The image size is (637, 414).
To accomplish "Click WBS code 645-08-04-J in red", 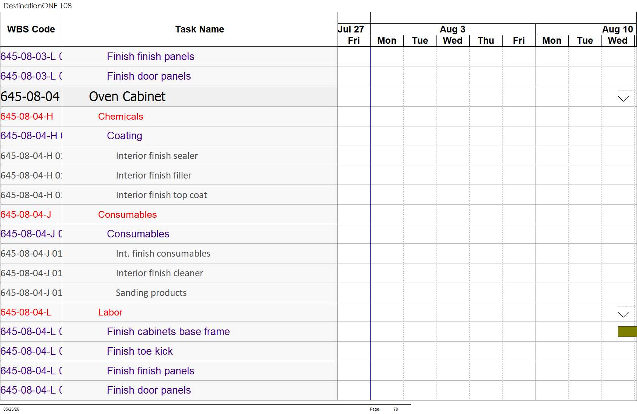I will [26, 214].
